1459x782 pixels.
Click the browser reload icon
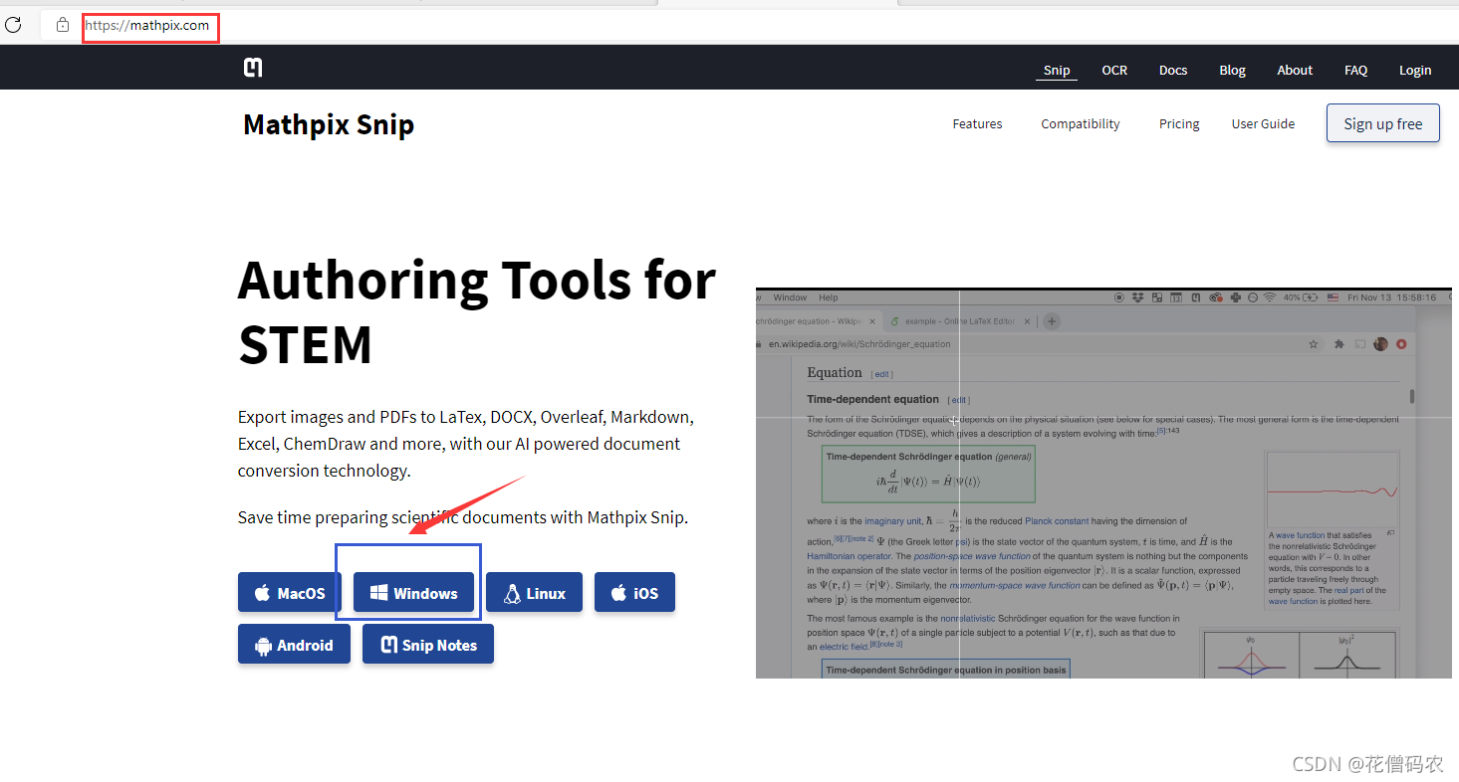pos(13,25)
